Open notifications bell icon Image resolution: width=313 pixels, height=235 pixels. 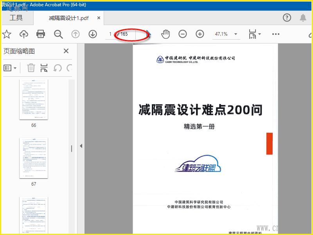pos(303,18)
